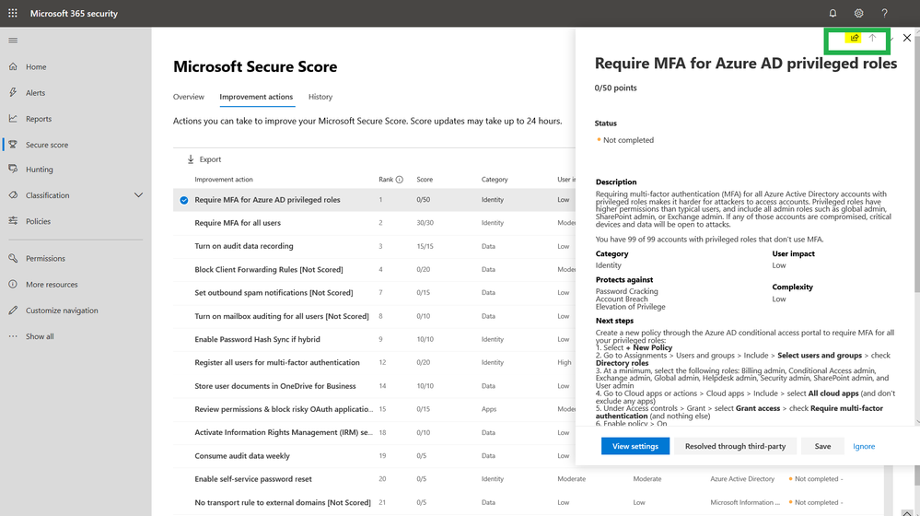Click the up arrow for previous action
The height and width of the screenshot is (516, 920).
tap(872, 38)
